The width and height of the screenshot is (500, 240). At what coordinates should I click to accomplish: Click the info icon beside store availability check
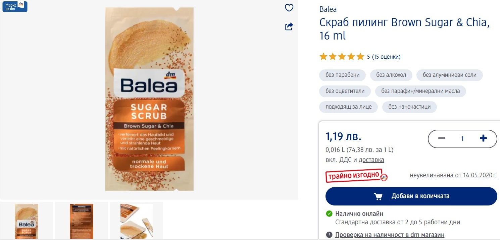tap(329, 235)
